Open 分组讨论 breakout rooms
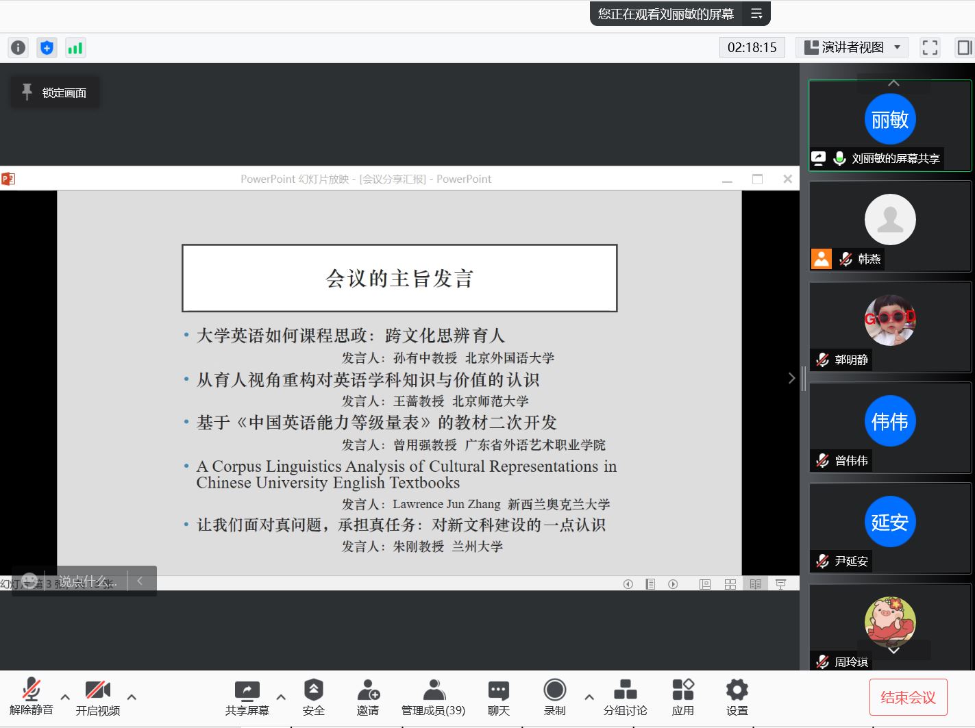This screenshot has width=975, height=728. (625, 697)
